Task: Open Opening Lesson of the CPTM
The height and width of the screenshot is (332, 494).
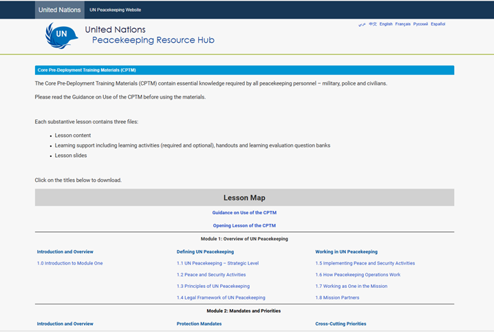Action: pyautogui.click(x=244, y=226)
